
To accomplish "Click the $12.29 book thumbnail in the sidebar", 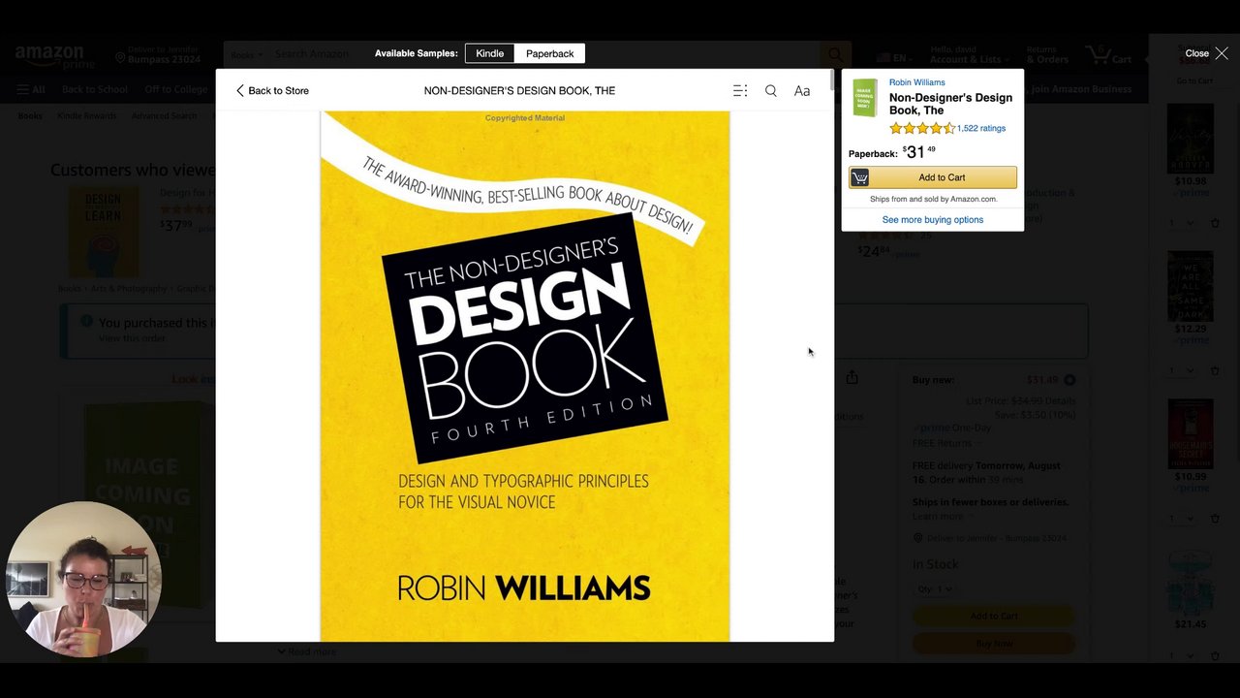I will click(x=1190, y=286).
